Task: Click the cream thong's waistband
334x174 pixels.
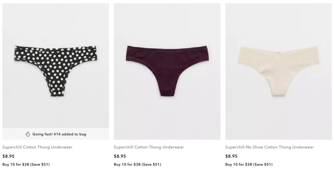Action: click(x=279, y=49)
